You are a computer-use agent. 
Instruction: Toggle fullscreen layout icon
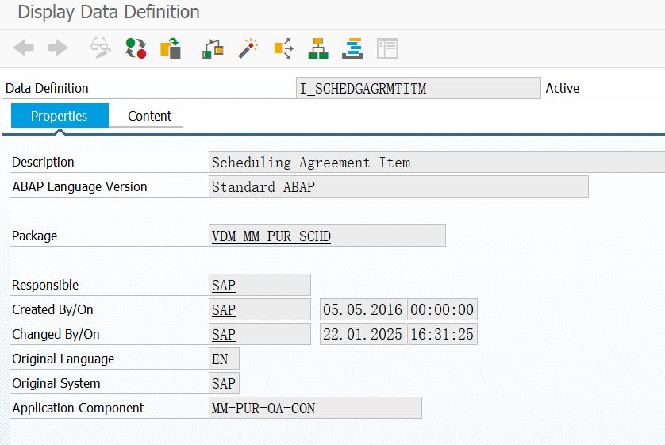(x=387, y=48)
